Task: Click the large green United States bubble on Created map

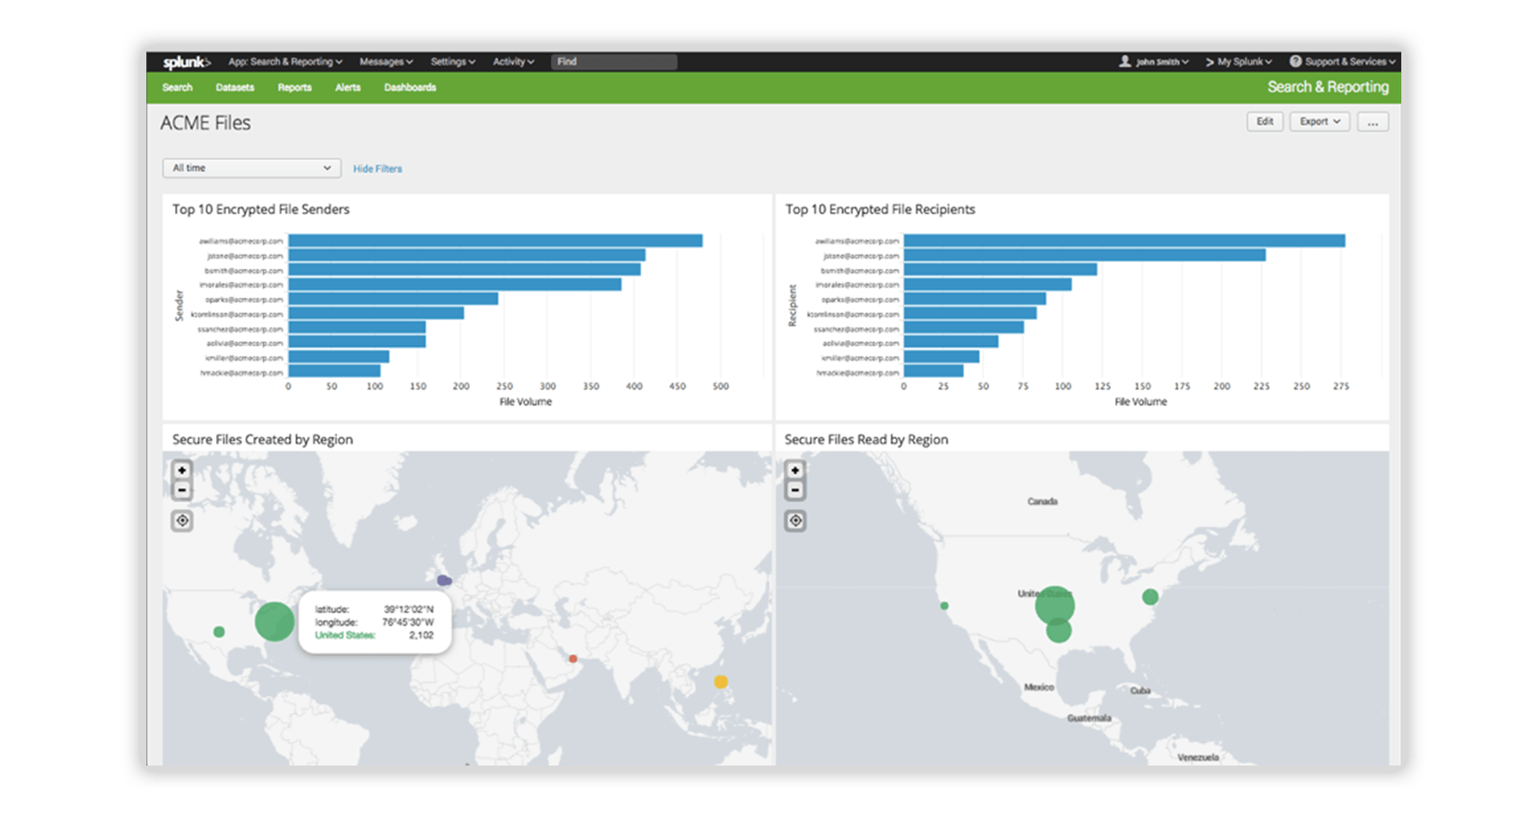Action: (x=275, y=622)
